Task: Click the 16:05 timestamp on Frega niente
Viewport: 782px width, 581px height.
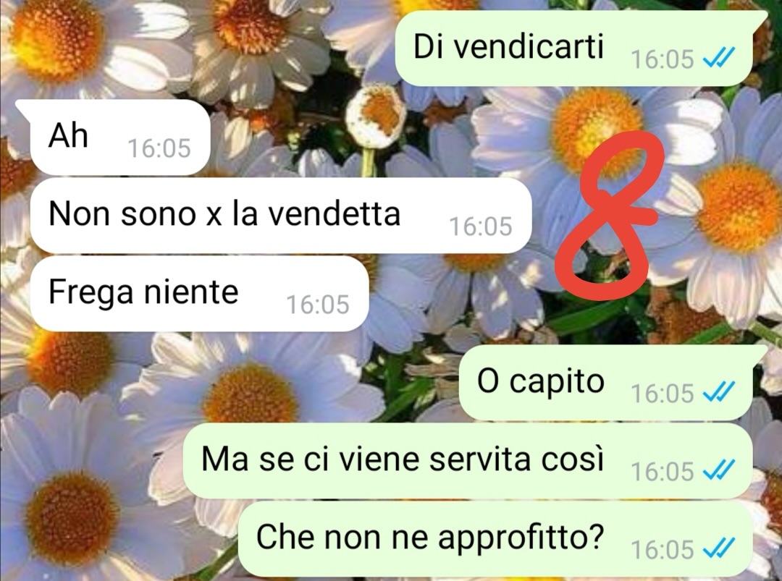Action: [318, 305]
